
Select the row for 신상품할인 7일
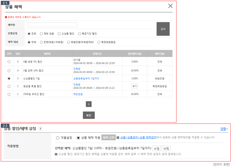click(9, 78)
